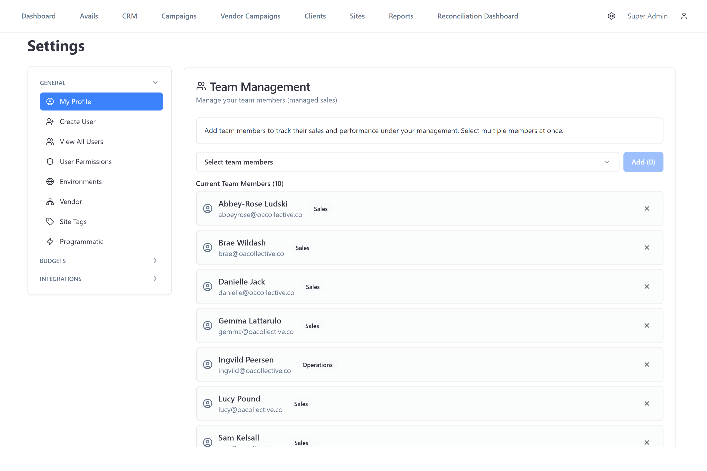This screenshot has width=707, height=471.
Task: Expand the INTEGRATIONS section
Action: (155, 278)
